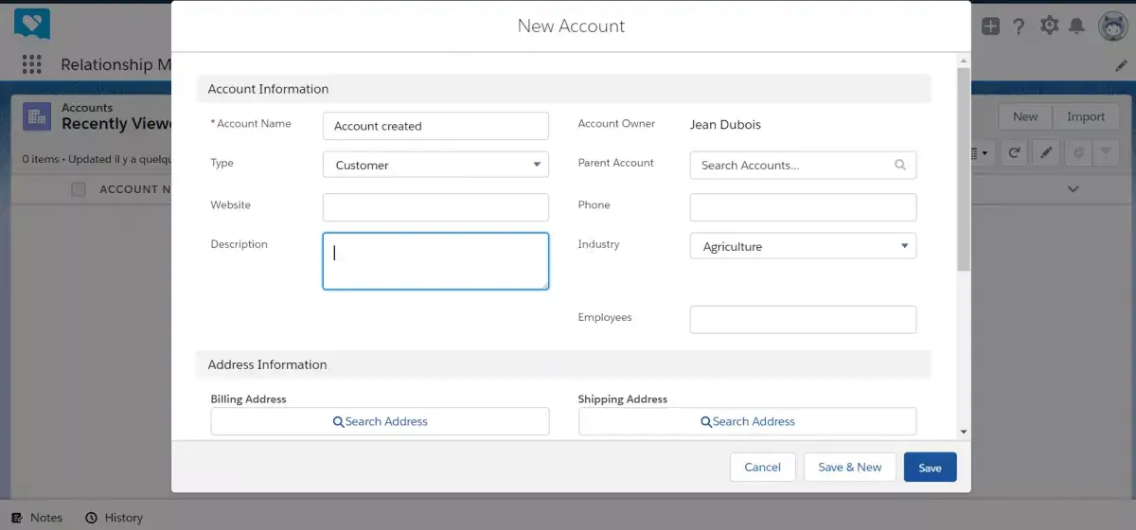Viewport: 1136px width, 530px height.
Task: Click the Save button
Action: pyautogui.click(x=930, y=468)
